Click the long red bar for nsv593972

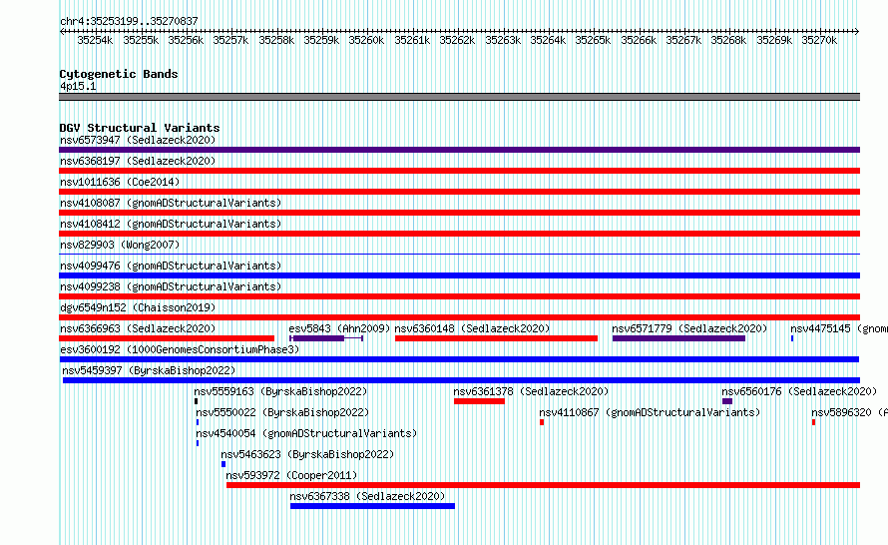click(543, 485)
